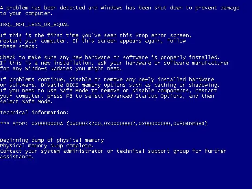Click the 'Technical information:' heading
Screen dimensions: 252x189
click(34, 113)
